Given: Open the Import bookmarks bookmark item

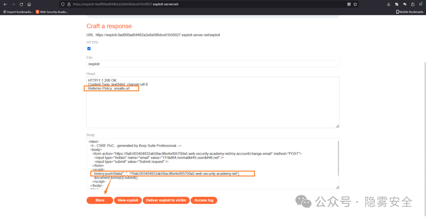Looking at the screenshot, I should click(18, 12).
